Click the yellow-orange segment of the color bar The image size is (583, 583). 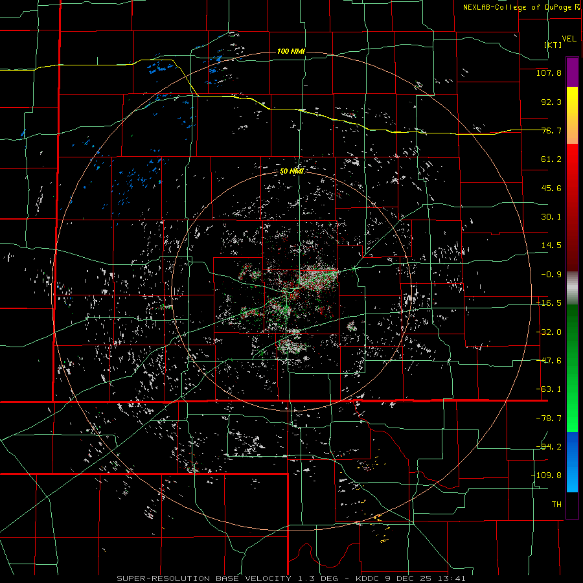click(x=572, y=115)
